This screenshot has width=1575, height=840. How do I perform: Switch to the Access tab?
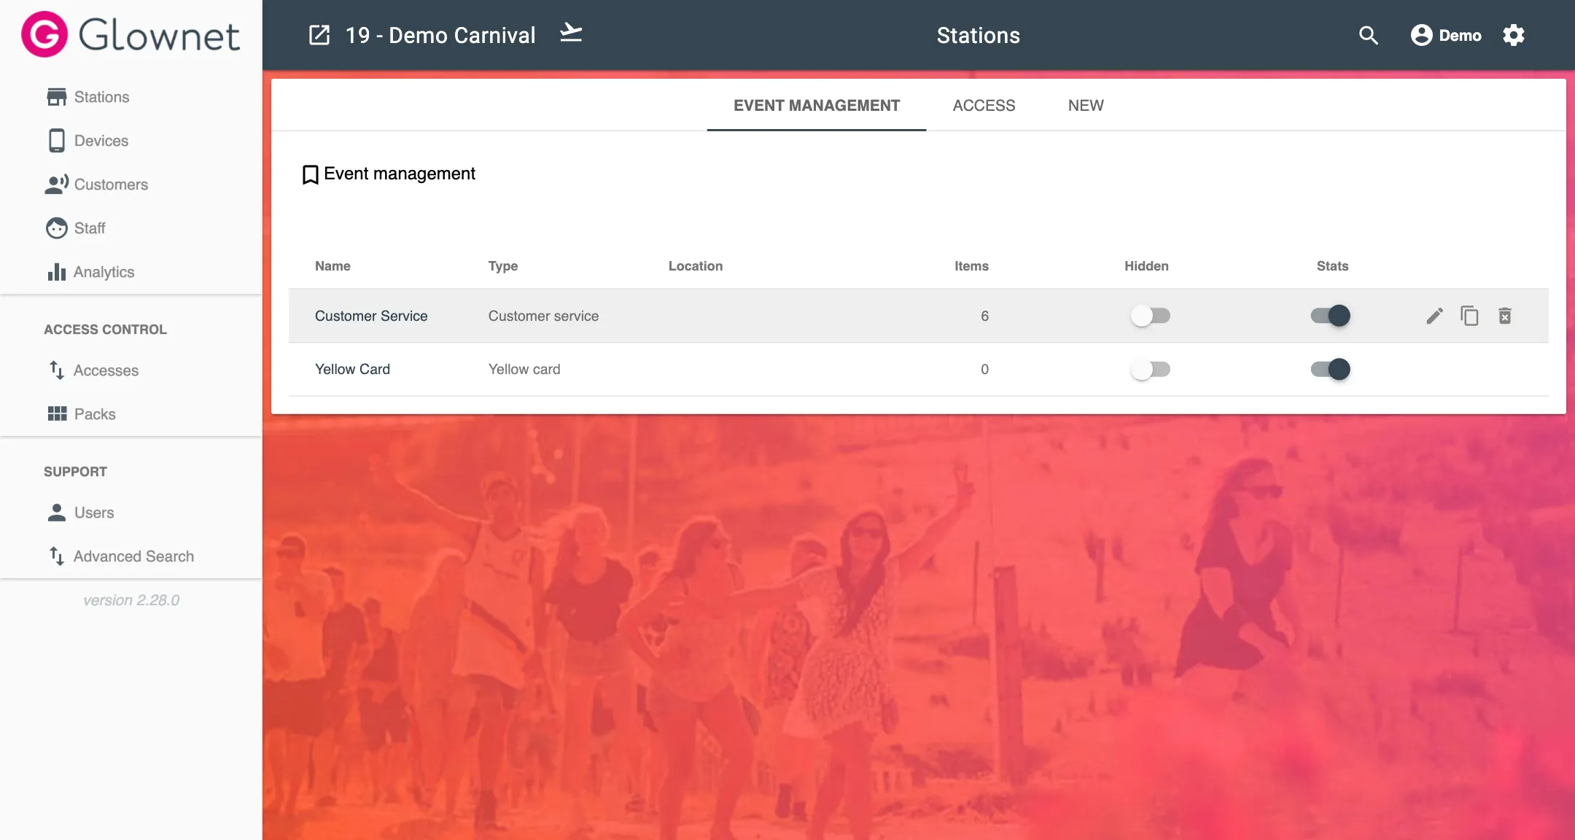point(984,106)
